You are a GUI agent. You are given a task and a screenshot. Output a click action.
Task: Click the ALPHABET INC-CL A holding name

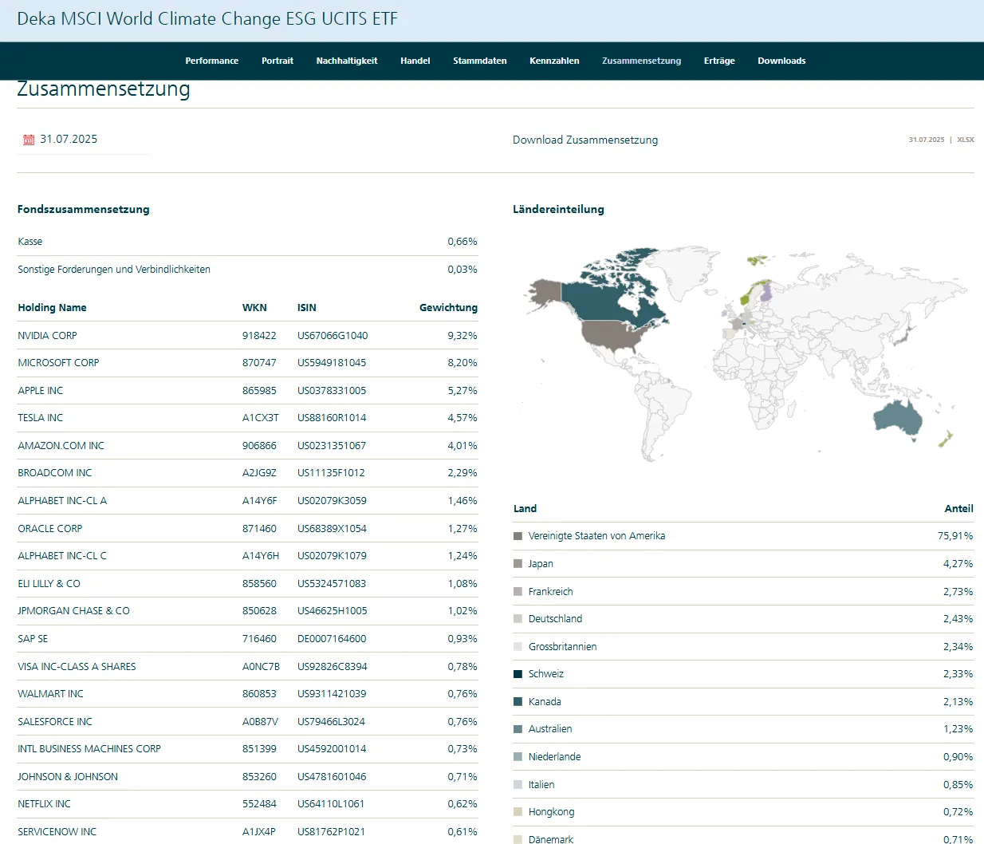pos(62,501)
